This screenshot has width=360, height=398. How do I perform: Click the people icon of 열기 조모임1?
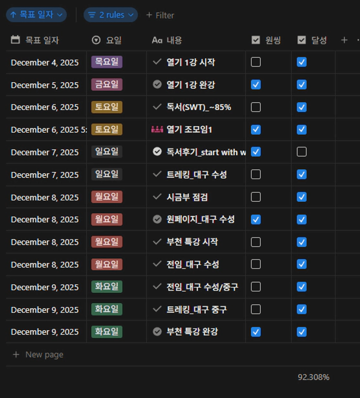(157, 129)
